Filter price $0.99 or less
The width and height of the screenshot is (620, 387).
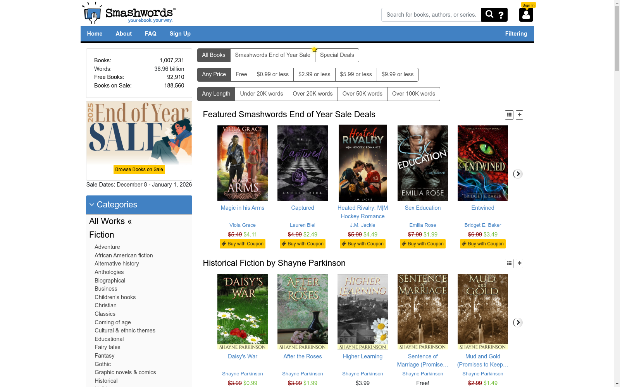click(273, 75)
